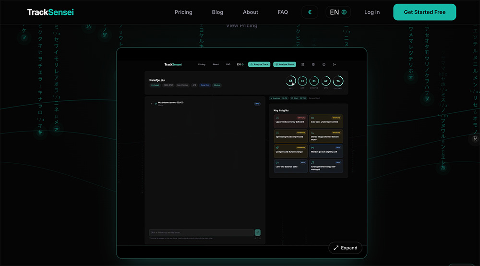Screen dimensions: 480x266
Task: Open the euro currency selector
Action: [310, 12]
